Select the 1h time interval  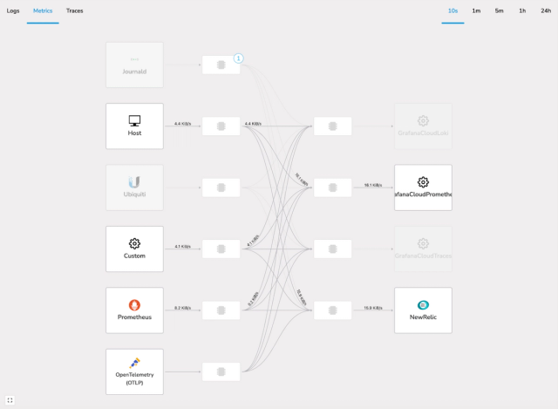pyautogui.click(x=522, y=10)
